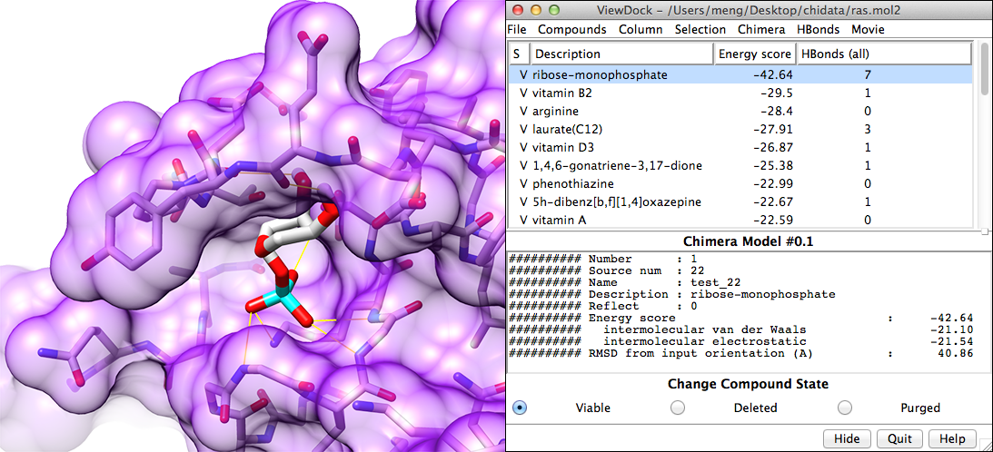Select the vitamin B2 compound row
Image resolution: width=993 pixels, height=452 pixels.
pos(741,93)
